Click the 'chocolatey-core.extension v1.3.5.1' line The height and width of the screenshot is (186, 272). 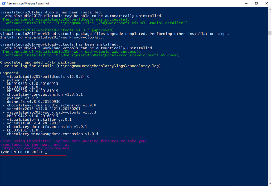45,95
